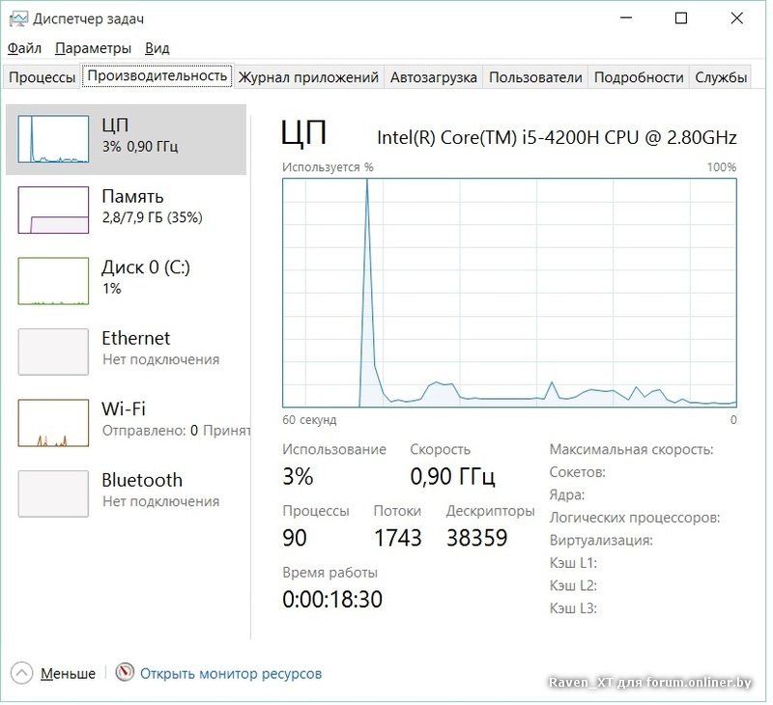Click the Task Manager app icon in title bar
The width and height of the screenshot is (773, 705).
click(x=17, y=18)
